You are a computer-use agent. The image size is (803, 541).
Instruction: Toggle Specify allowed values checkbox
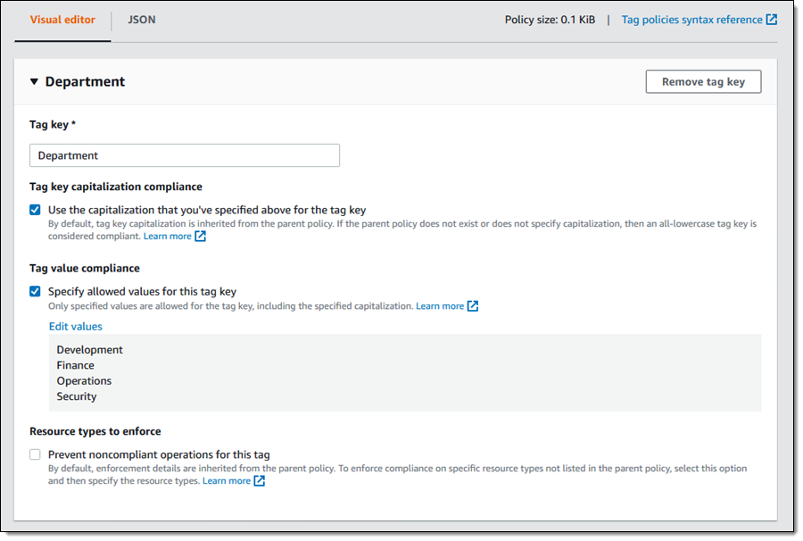coord(35,291)
